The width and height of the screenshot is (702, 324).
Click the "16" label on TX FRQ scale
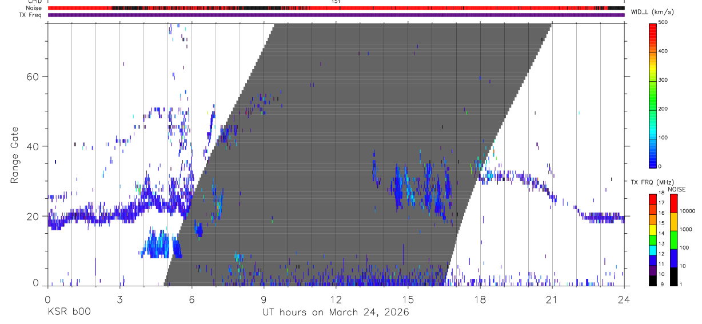click(x=661, y=213)
